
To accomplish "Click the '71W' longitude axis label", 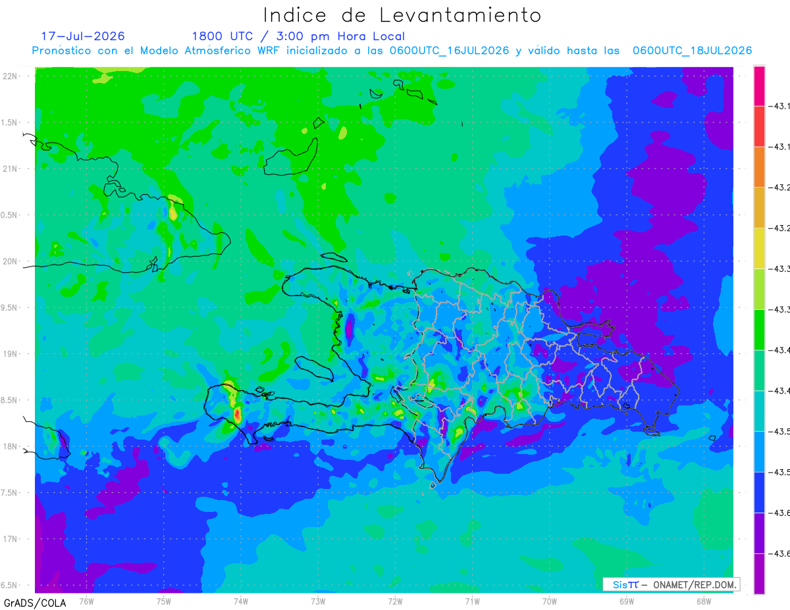I will tap(472, 601).
